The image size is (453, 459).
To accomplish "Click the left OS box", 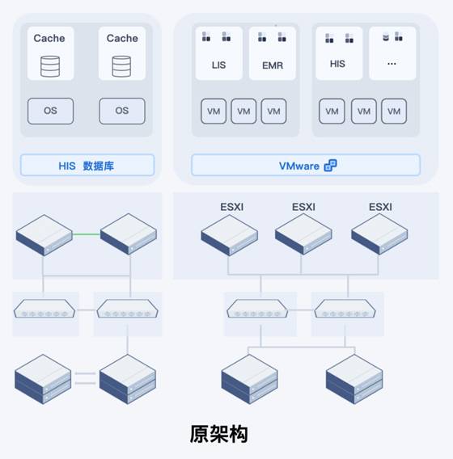I will pos(50,111).
